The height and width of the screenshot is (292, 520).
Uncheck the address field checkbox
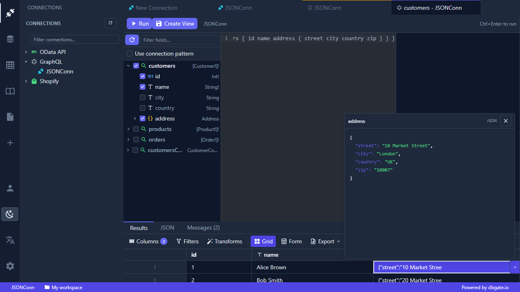tap(143, 118)
